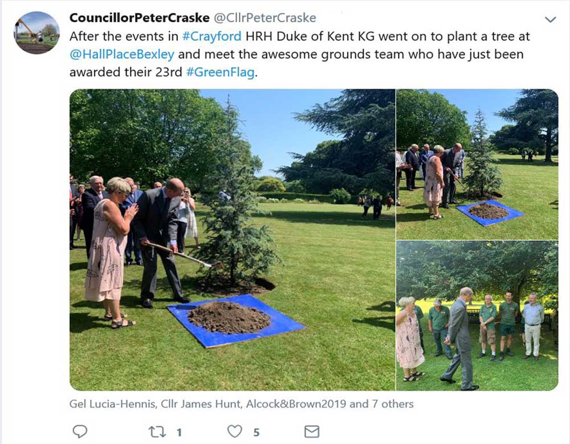Share the tweet via the envelope message icon
This screenshot has width=570, height=444.
[x=312, y=431]
